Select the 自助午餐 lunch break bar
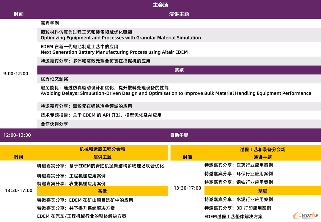The height and width of the screenshot is (222, 321). 179,135
